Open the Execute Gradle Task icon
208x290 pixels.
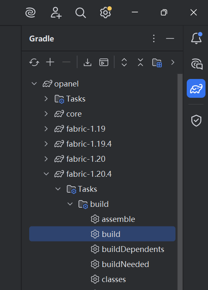pos(104,62)
